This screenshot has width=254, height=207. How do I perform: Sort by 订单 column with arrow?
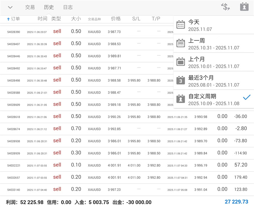pos(13,19)
